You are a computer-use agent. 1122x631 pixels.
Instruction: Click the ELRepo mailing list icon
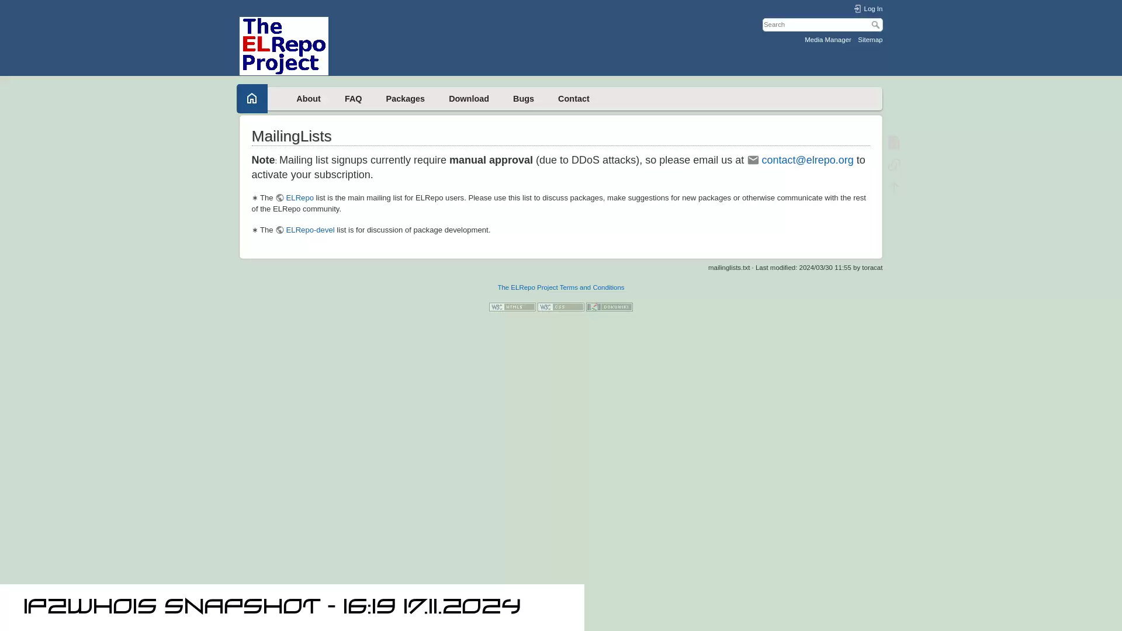(279, 197)
